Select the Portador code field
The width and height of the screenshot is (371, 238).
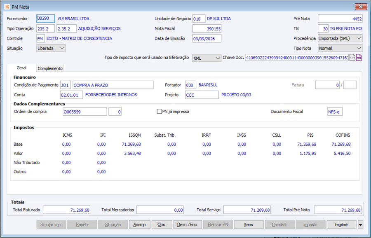190,85
